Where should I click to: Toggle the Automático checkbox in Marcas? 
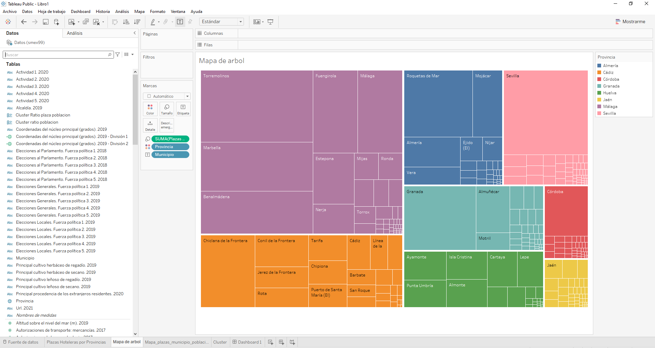click(149, 96)
